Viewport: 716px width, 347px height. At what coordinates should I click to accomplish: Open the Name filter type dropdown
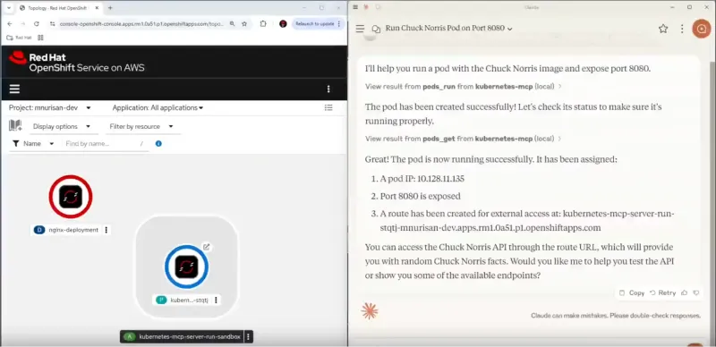(33, 143)
